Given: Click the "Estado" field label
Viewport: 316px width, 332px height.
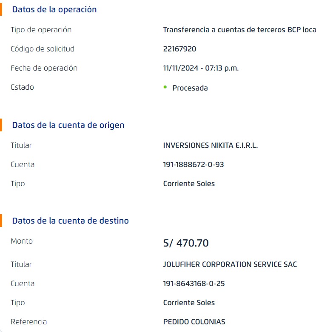Looking at the screenshot, I should click(x=22, y=87).
